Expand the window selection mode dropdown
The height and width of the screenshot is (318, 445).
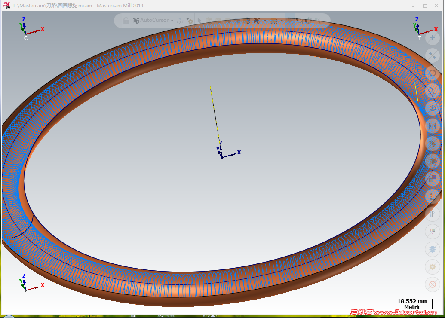tap(282, 21)
